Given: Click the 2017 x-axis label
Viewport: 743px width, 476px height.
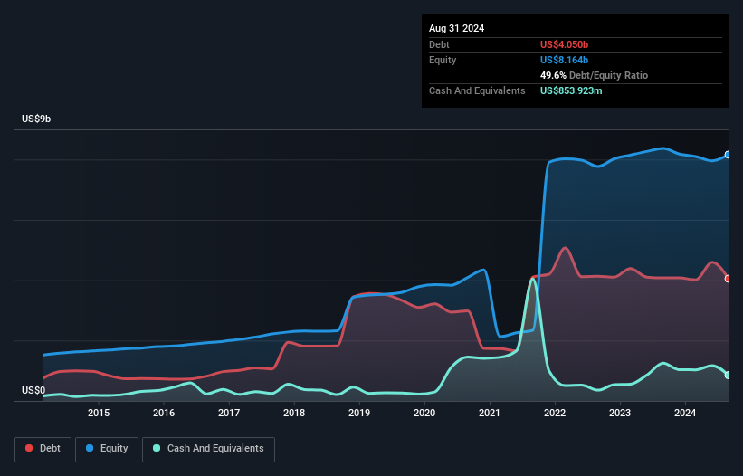Looking at the screenshot, I should click(229, 413).
